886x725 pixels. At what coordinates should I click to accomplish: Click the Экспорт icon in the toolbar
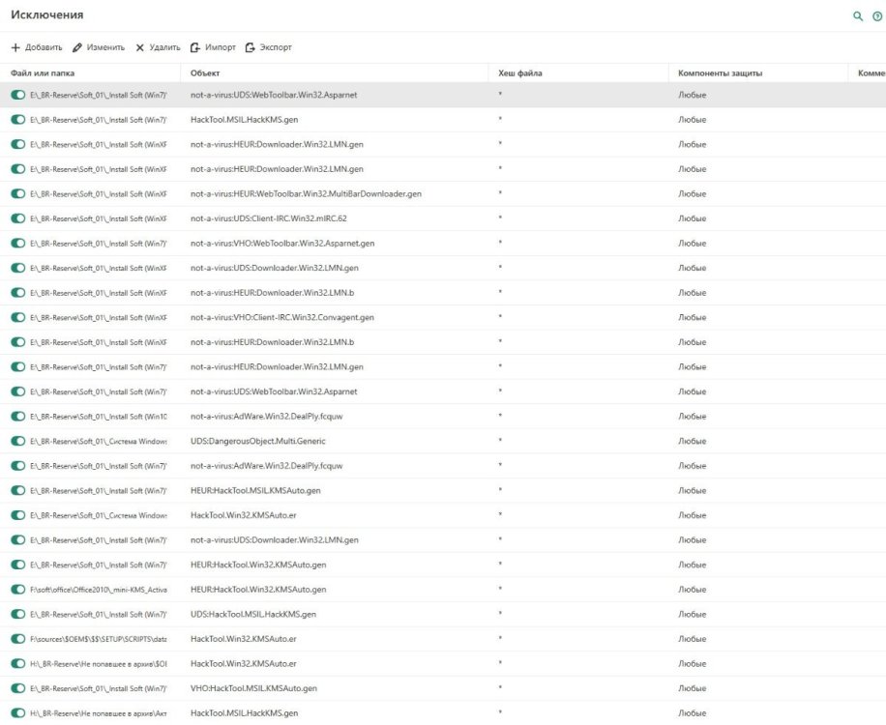pyautogui.click(x=251, y=47)
